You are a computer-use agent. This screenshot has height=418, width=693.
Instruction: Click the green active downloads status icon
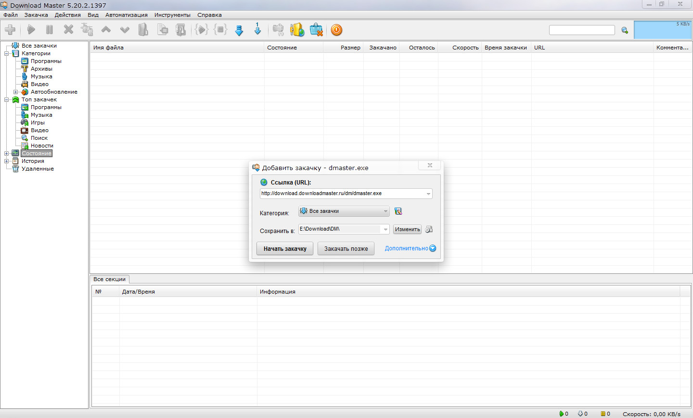pyautogui.click(x=561, y=414)
